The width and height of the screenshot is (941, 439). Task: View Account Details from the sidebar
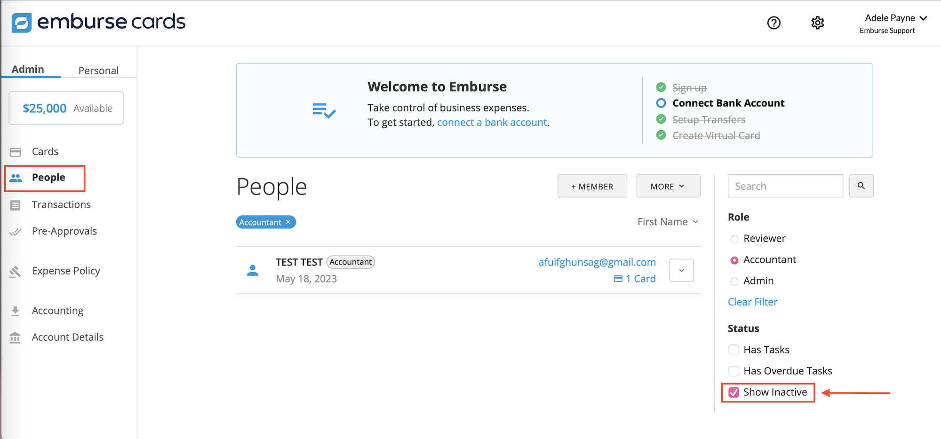pyautogui.click(x=67, y=337)
